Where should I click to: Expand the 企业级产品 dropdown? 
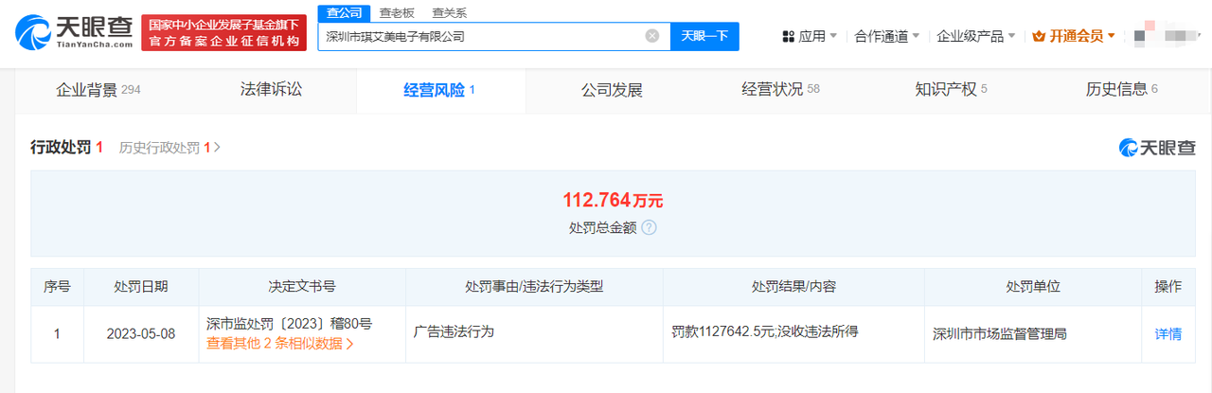(x=976, y=36)
